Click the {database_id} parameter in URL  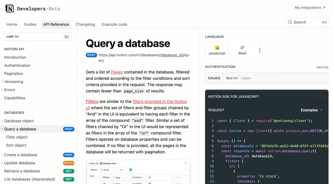click(x=172, y=55)
